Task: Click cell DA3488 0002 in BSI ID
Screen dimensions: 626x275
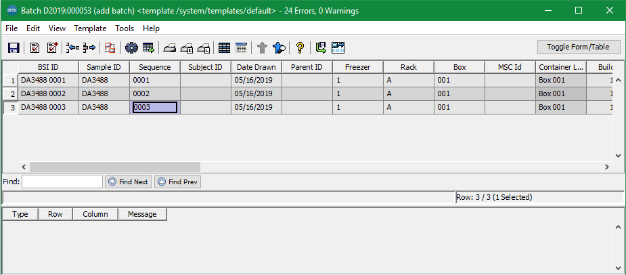Action: tap(48, 93)
